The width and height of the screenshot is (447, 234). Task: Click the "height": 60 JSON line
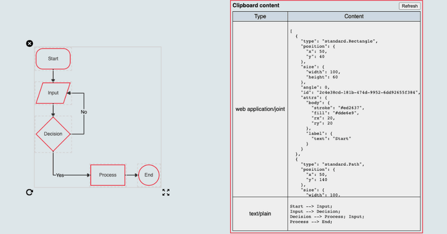pyautogui.click(x=322, y=77)
